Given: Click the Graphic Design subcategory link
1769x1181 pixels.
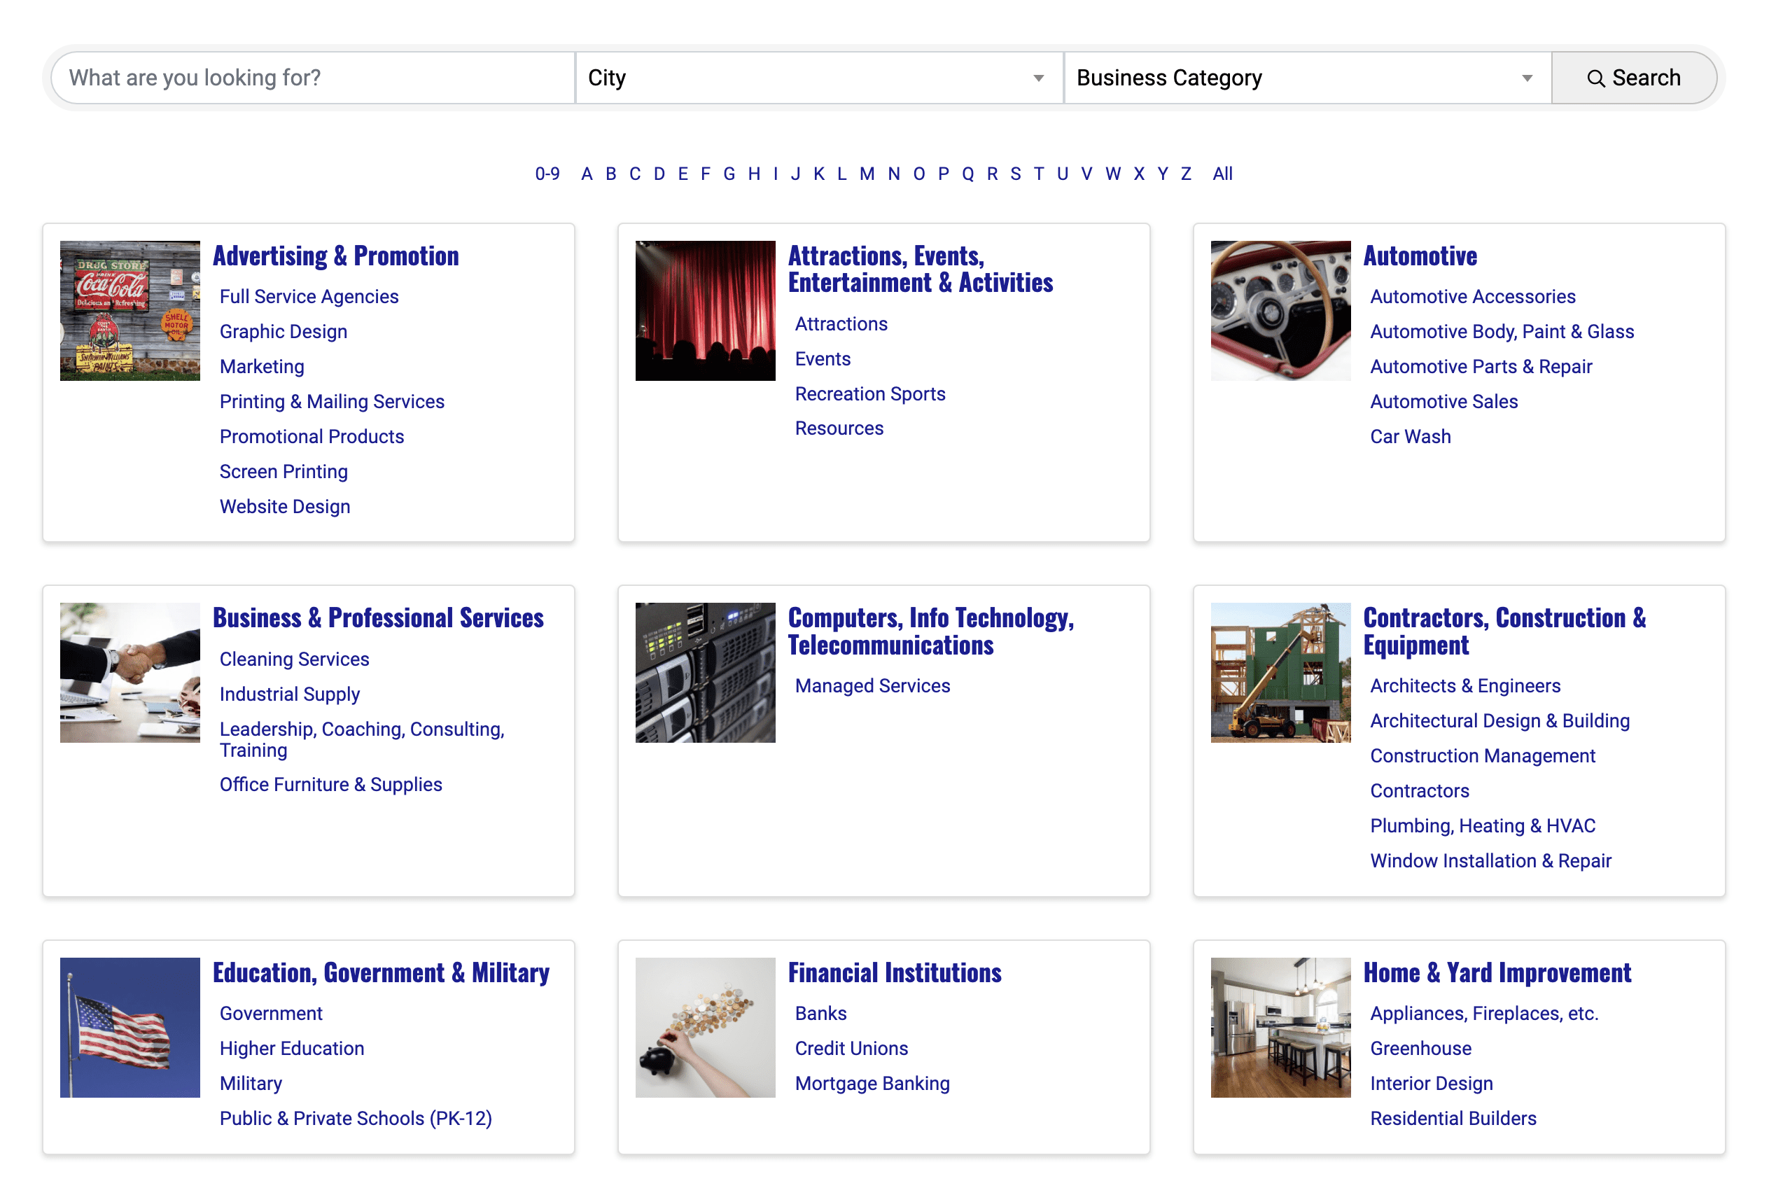Looking at the screenshot, I should click(284, 331).
